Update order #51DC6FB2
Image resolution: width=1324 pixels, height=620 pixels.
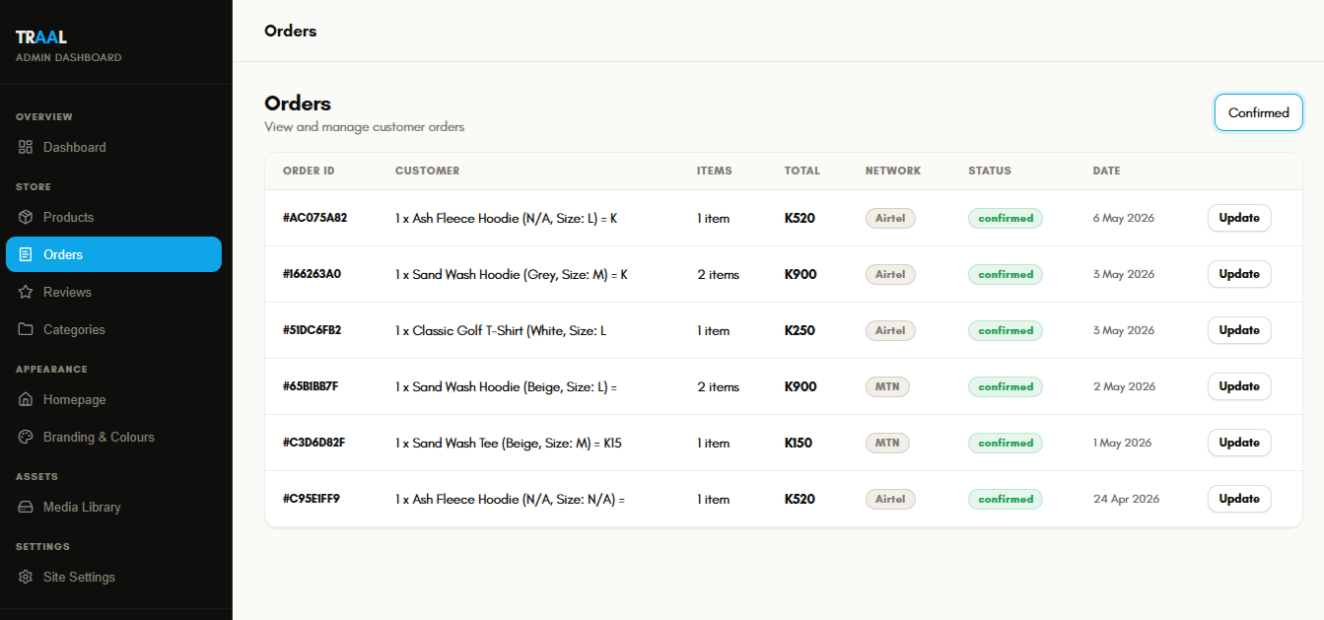[1239, 330]
